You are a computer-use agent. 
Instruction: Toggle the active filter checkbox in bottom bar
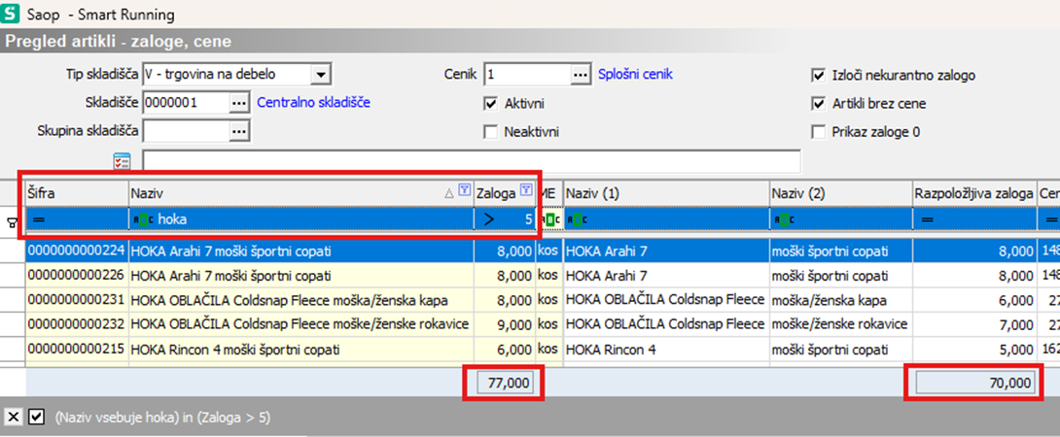click(x=36, y=418)
